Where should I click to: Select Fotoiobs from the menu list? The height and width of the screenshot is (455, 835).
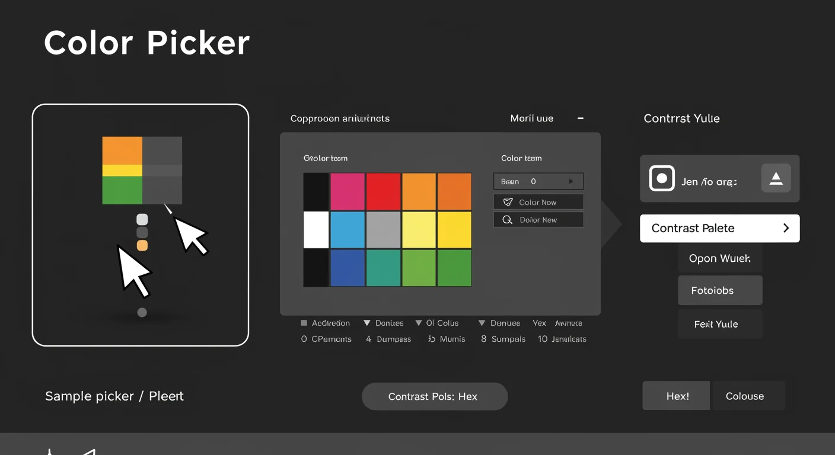pyautogui.click(x=719, y=291)
